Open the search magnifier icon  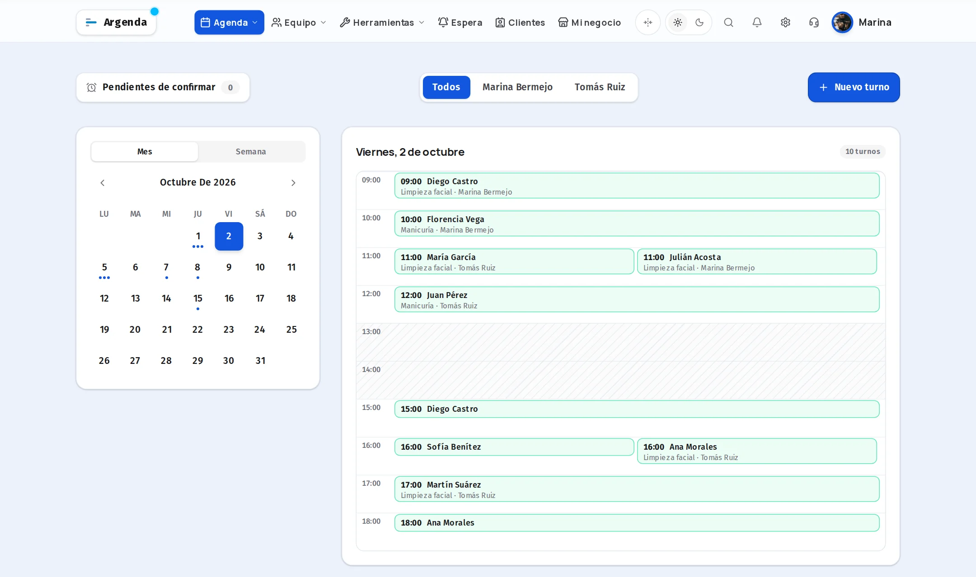728,22
